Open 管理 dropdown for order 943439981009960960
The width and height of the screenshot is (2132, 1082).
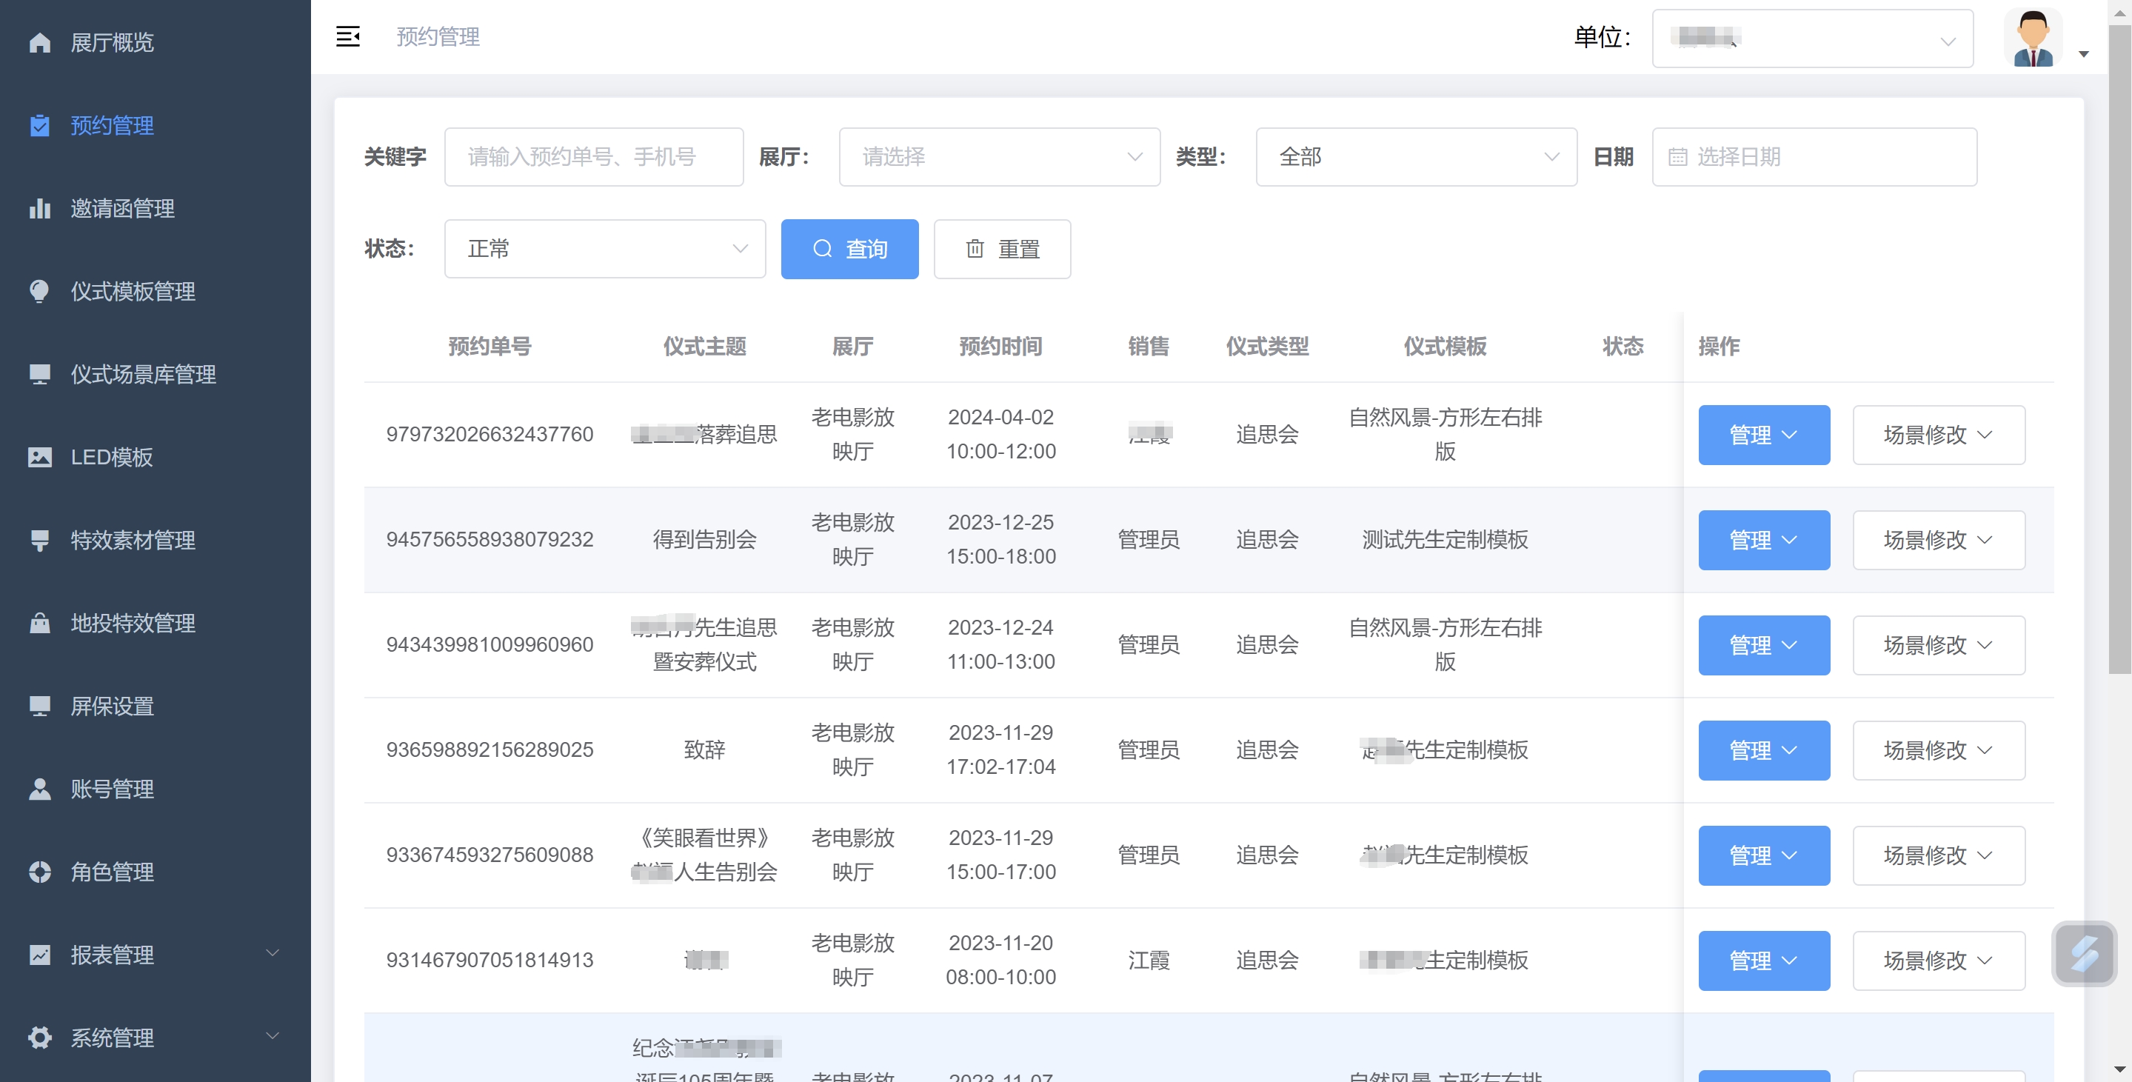(x=1764, y=645)
